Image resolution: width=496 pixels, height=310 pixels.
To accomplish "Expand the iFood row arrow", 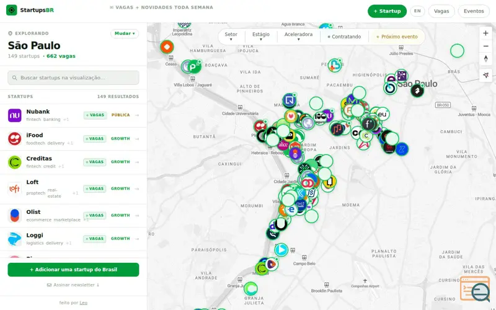I will pyautogui.click(x=137, y=138).
